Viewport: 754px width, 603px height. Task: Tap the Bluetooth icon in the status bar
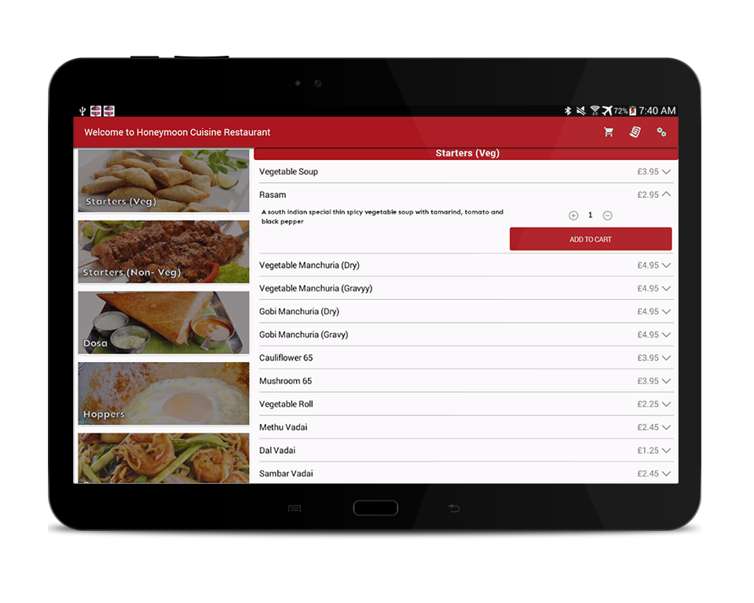coord(567,111)
